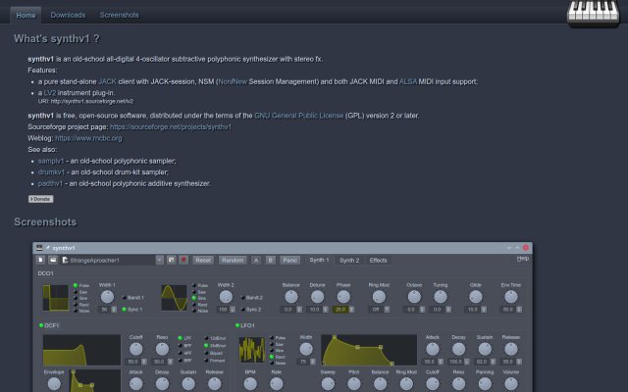
Task: Select Rand wave in LFO1 section
Action: (277, 357)
